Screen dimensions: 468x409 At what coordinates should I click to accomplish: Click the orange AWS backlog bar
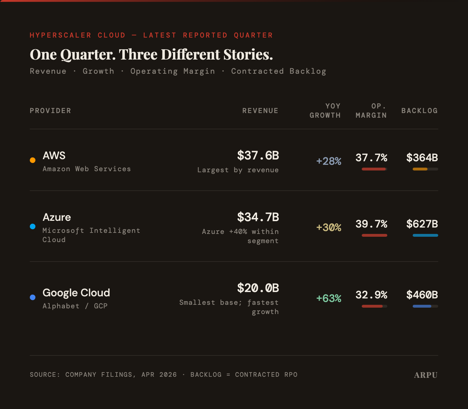point(425,169)
